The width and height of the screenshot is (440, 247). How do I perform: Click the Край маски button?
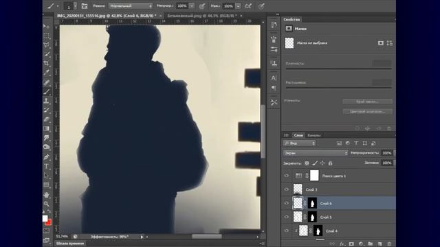[x=367, y=102]
